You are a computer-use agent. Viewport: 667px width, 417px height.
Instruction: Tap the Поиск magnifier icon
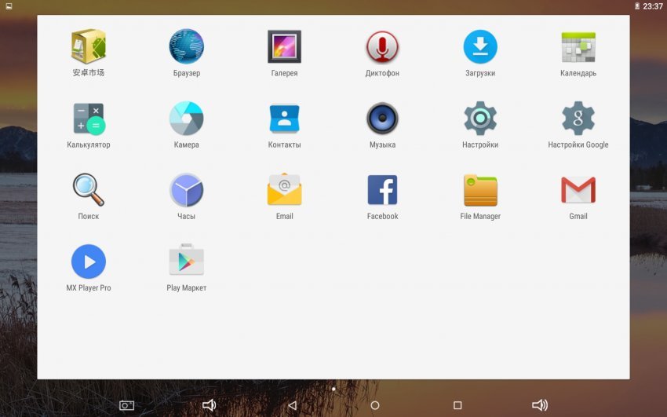pyautogui.click(x=89, y=189)
